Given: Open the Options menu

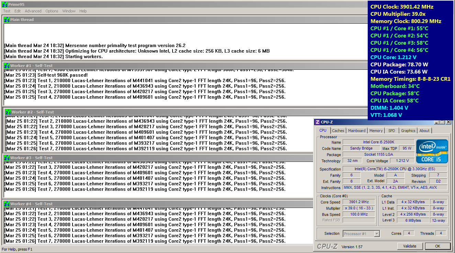Looking at the screenshot, I should (x=52, y=11).
